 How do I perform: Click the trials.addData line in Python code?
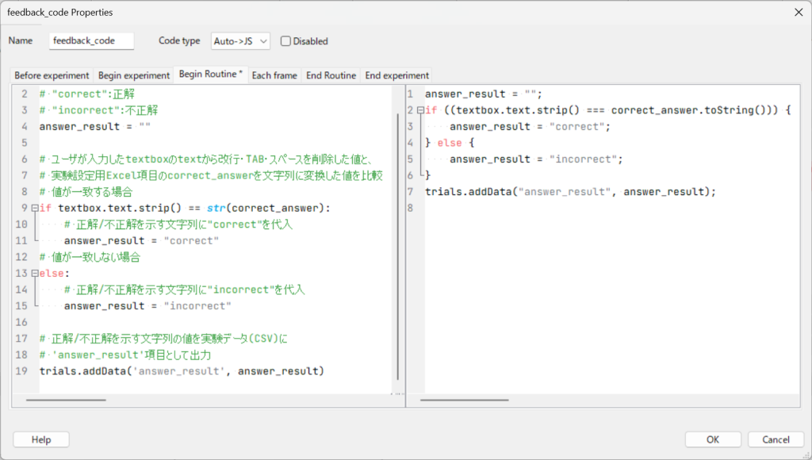pyautogui.click(x=182, y=371)
